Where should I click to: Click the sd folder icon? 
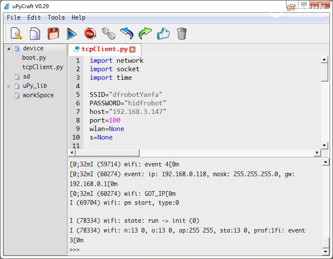point(17,77)
